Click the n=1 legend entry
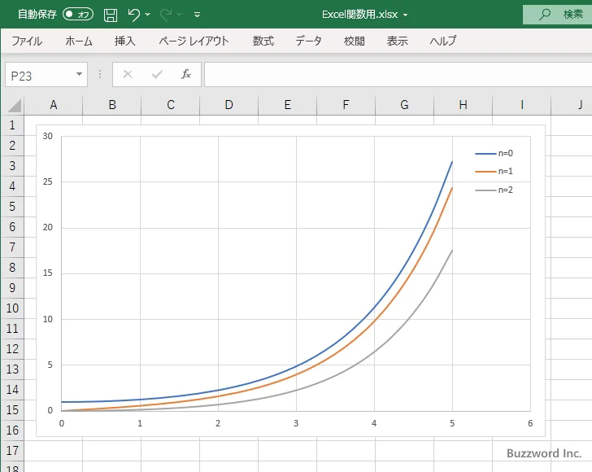This screenshot has height=472, width=592. [x=494, y=172]
